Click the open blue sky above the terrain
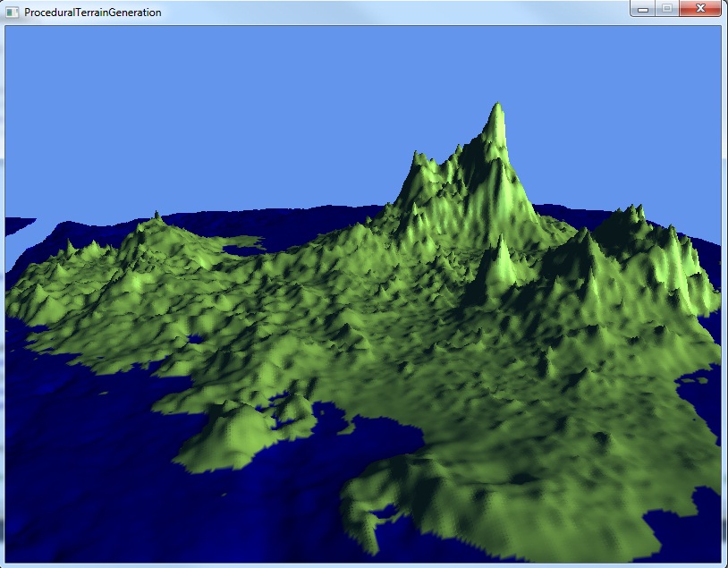This screenshot has height=568, width=728. pyautogui.click(x=224, y=107)
